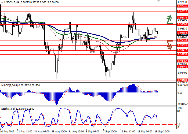This screenshot has height=134, width=188.
Task: Click the 0.9650 red price label
Action: tap(182, 24)
